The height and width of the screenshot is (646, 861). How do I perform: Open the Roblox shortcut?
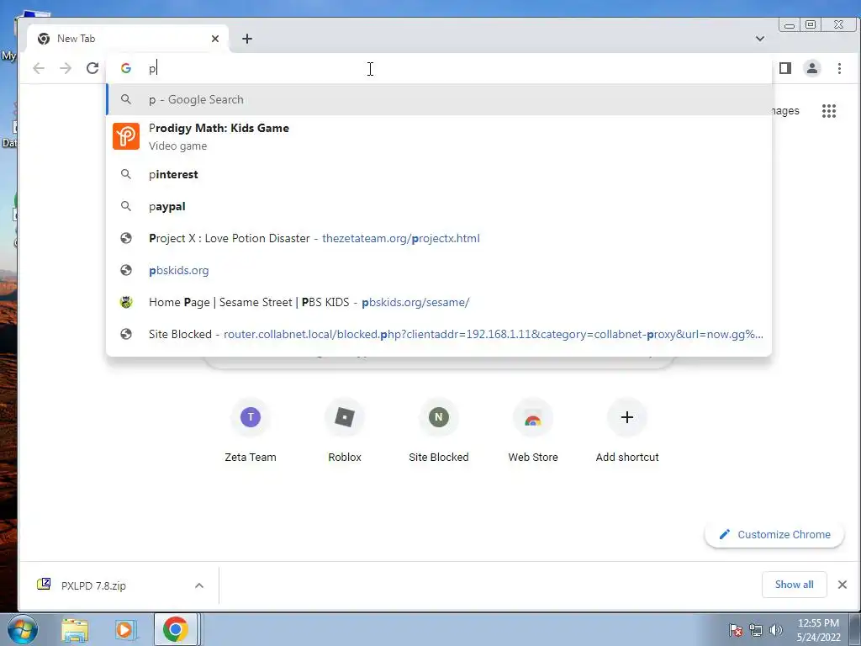click(x=344, y=431)
